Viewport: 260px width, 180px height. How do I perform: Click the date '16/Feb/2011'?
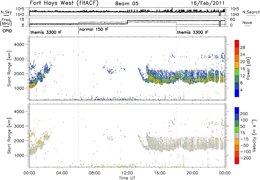[x=208, y=3]
